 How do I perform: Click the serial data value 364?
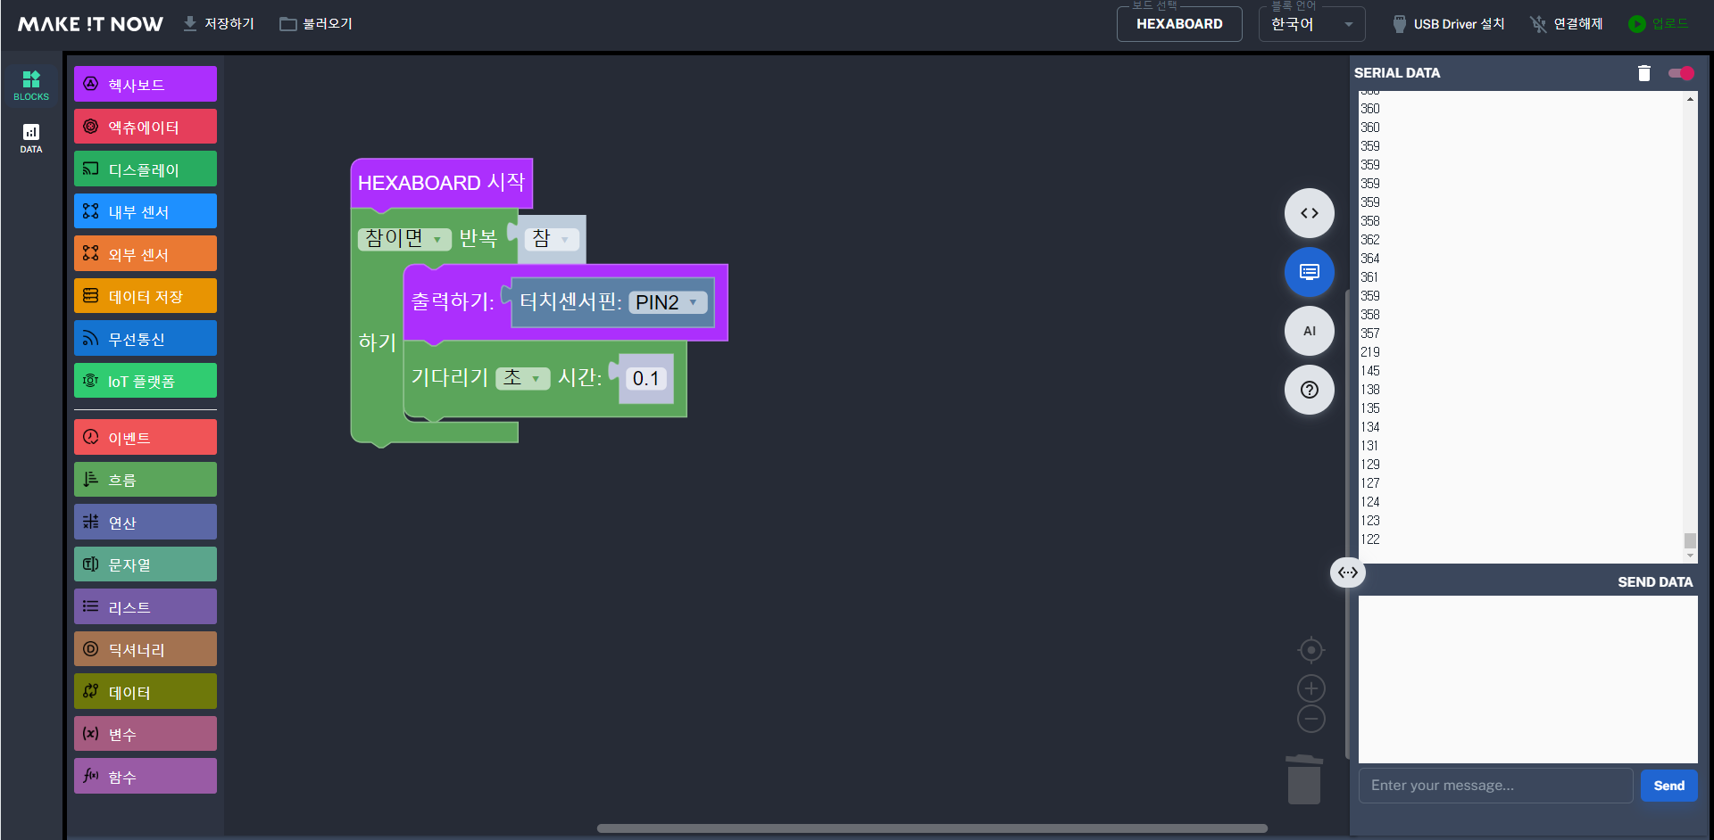pyautogui.click(x=1370, y=259)
